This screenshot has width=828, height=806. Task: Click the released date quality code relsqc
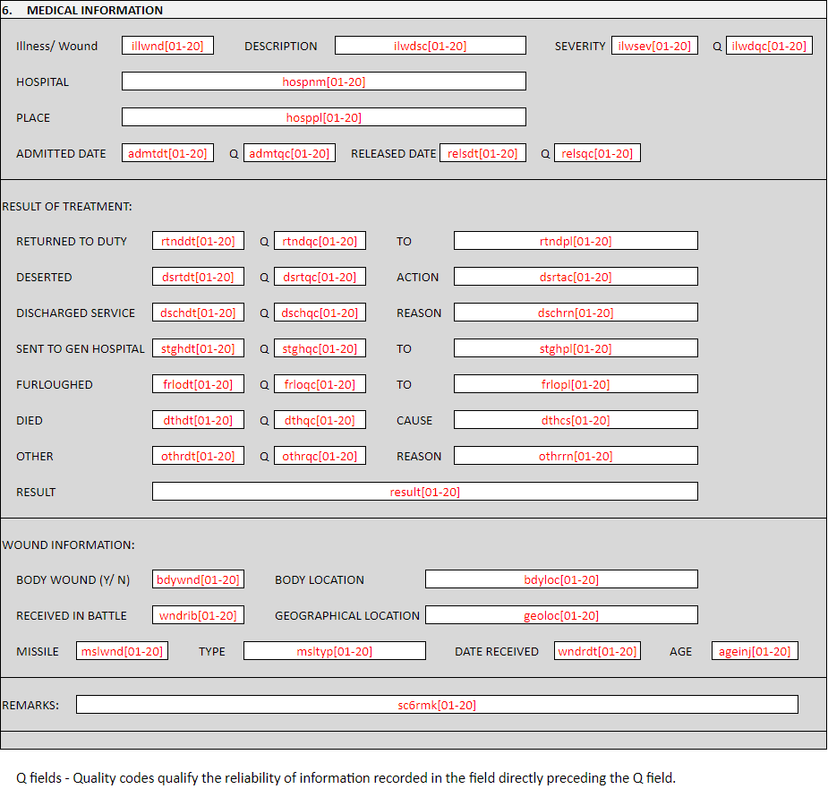tap(597, 153)
